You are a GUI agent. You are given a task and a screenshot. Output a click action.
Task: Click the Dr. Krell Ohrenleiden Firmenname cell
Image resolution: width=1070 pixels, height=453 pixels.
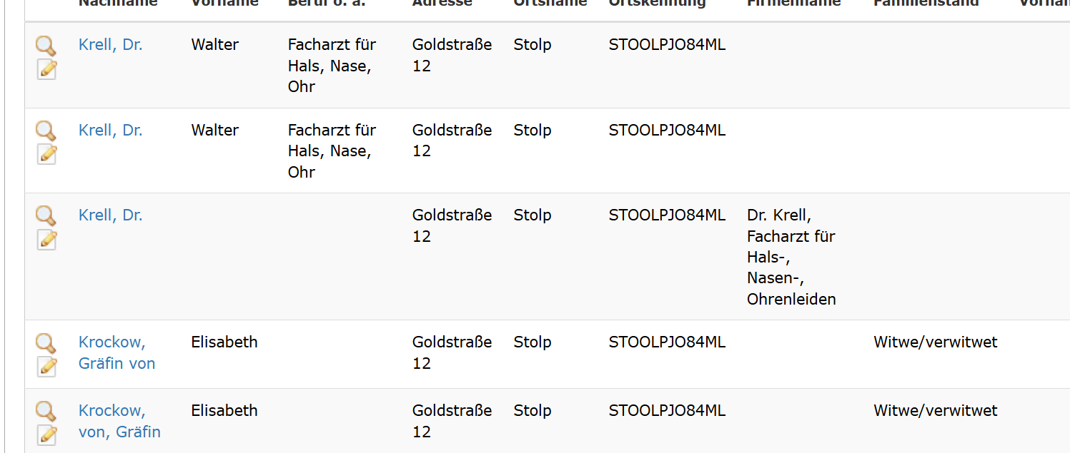click(x=791, y=257)
